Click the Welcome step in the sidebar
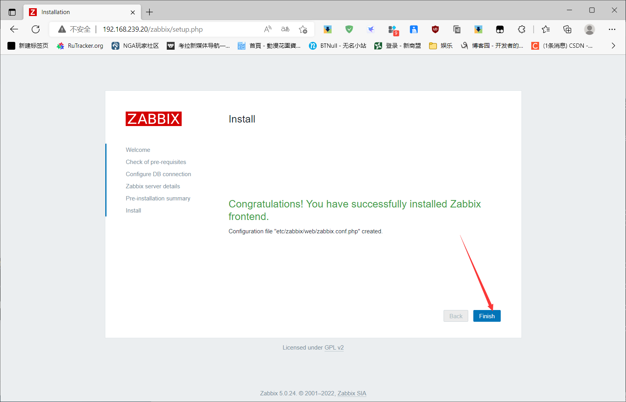This screenshot has width=626, height=402. click(x=138, y=150)
